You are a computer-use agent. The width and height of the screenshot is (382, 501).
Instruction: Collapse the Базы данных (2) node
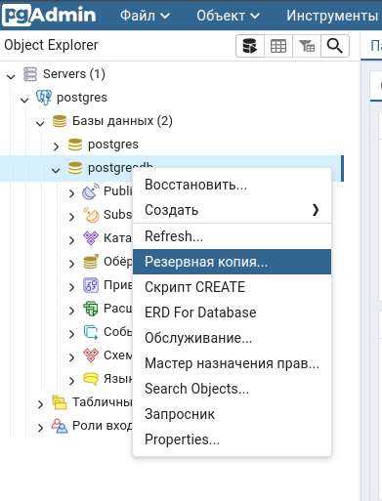click(x=40, y=123)
